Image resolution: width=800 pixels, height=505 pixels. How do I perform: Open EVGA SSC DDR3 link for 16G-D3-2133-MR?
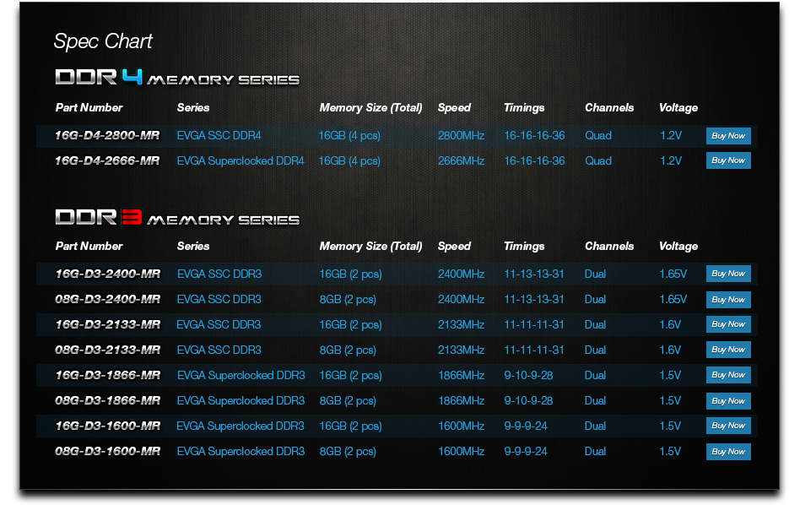click(219, 325)
